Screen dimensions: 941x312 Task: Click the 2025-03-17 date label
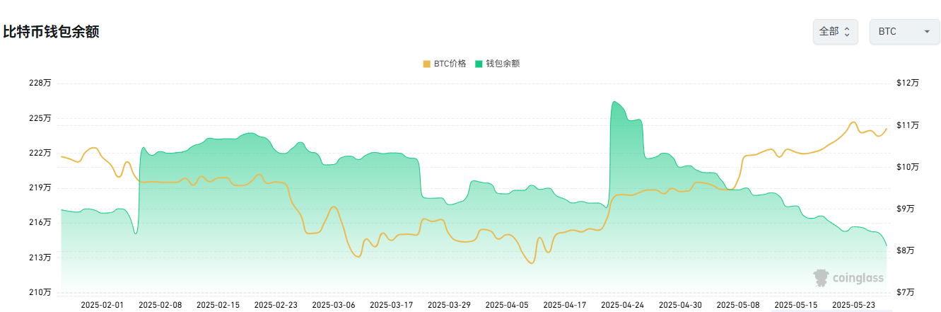click(392, 305)
